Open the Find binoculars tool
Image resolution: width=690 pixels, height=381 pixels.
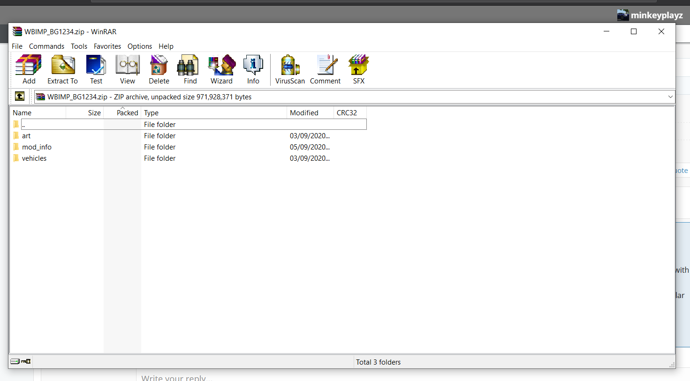point(190,69)
